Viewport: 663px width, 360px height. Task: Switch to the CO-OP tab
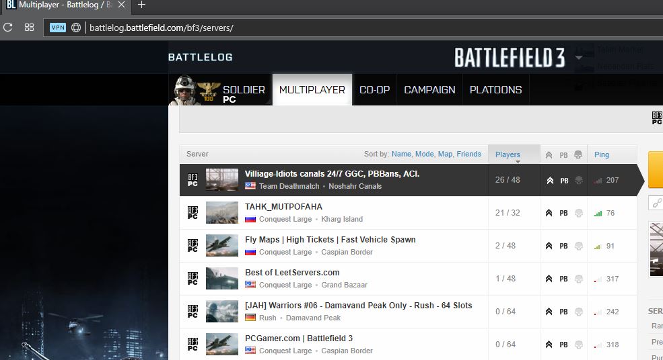click(x=374, y=89)
